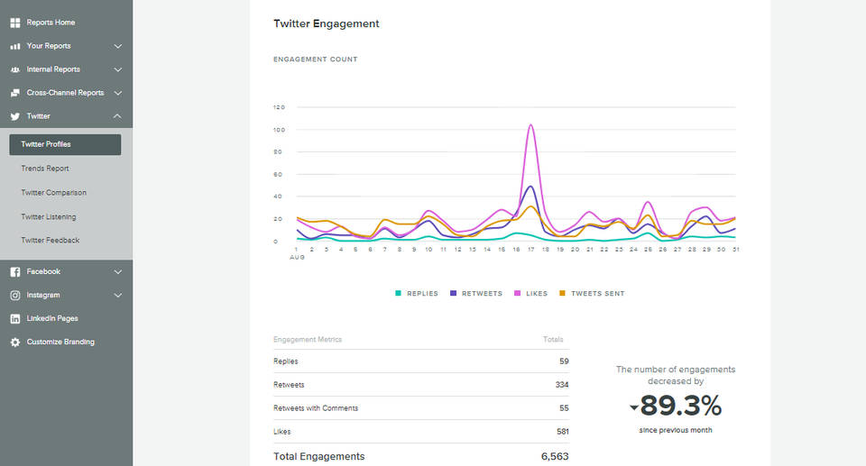This screenshot has height=466, width=866.
Task: Click the Reports Home grid icon
Action: [x=15, y=23]
